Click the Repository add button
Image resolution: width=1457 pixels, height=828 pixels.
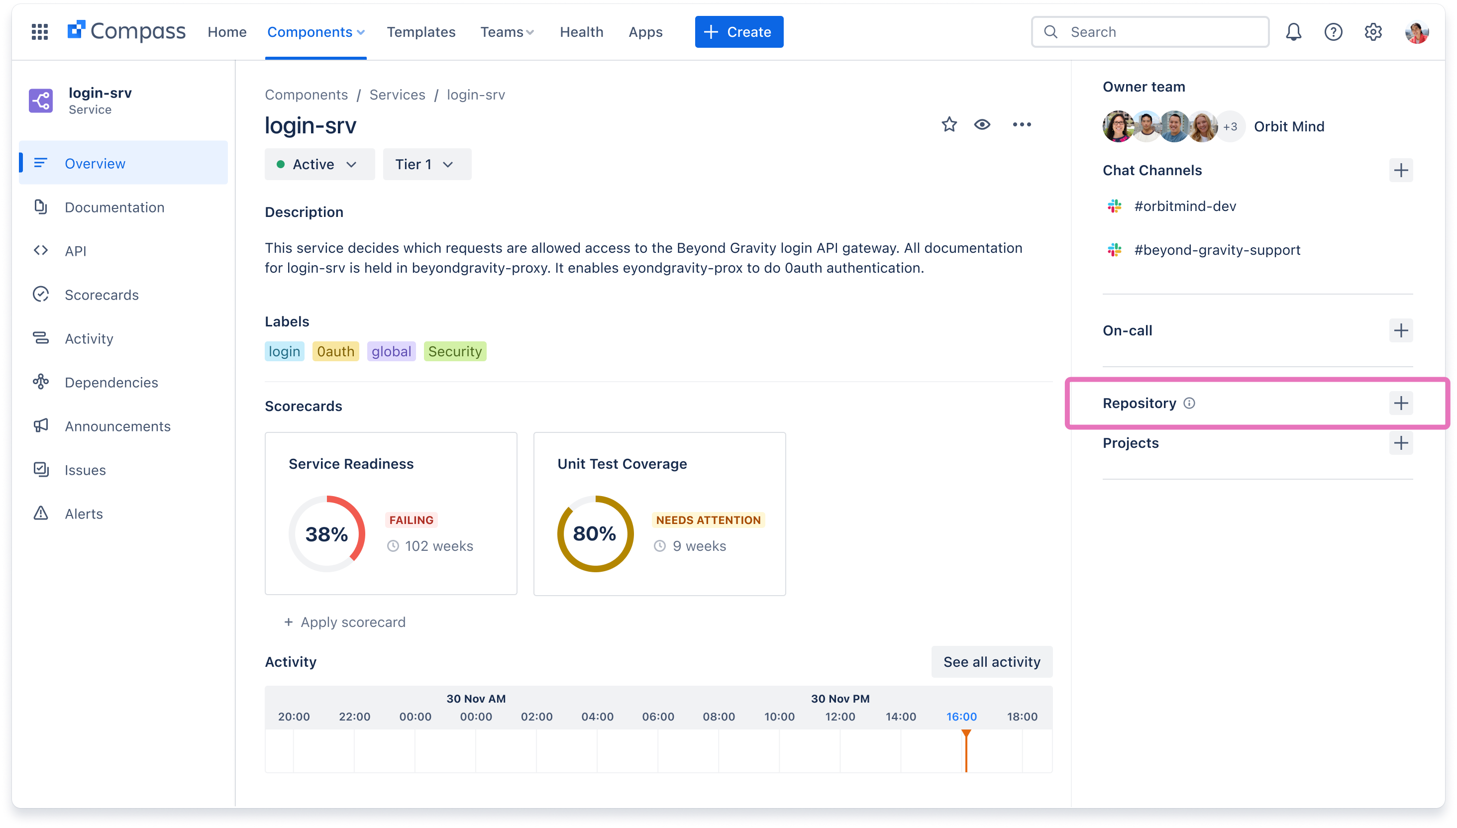pyautogui.click(x=1400, y=403)
